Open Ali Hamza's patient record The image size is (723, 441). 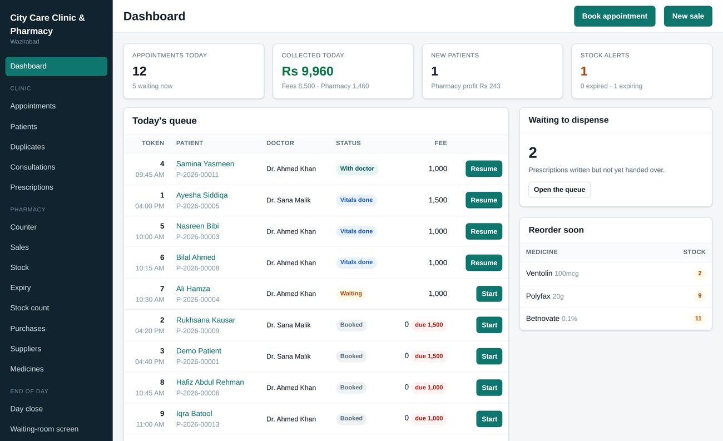[193, 289]
